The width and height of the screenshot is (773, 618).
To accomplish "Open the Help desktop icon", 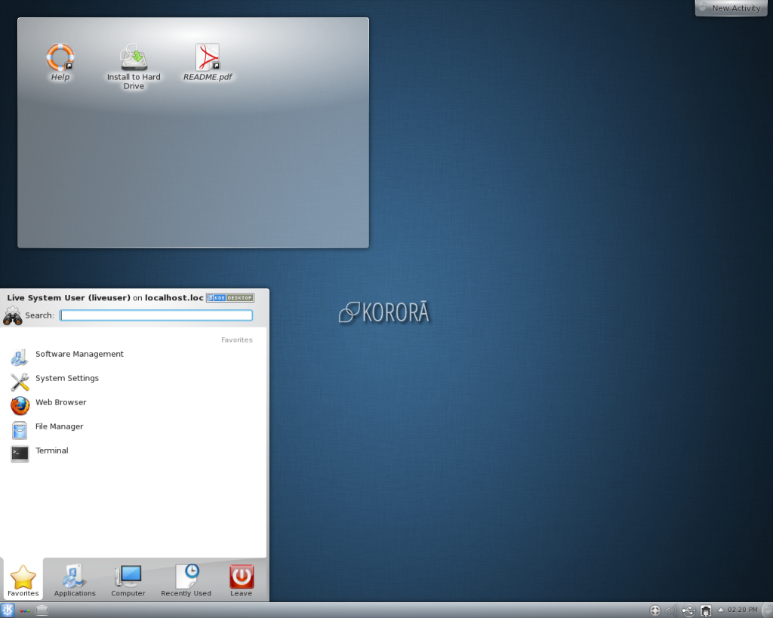I will coord(60,59).
